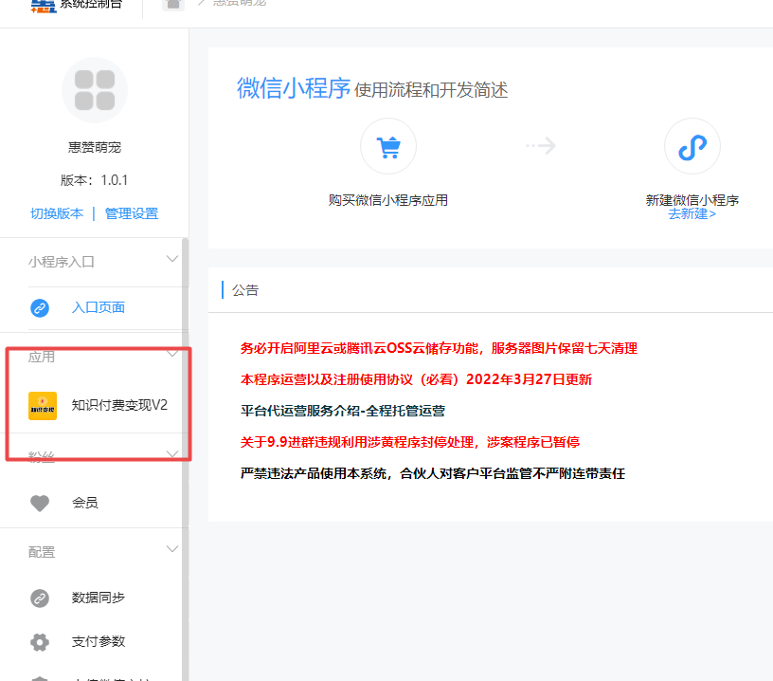Open the 数据同步 menu item
The image size is (773, 681).
coord(99,598)
